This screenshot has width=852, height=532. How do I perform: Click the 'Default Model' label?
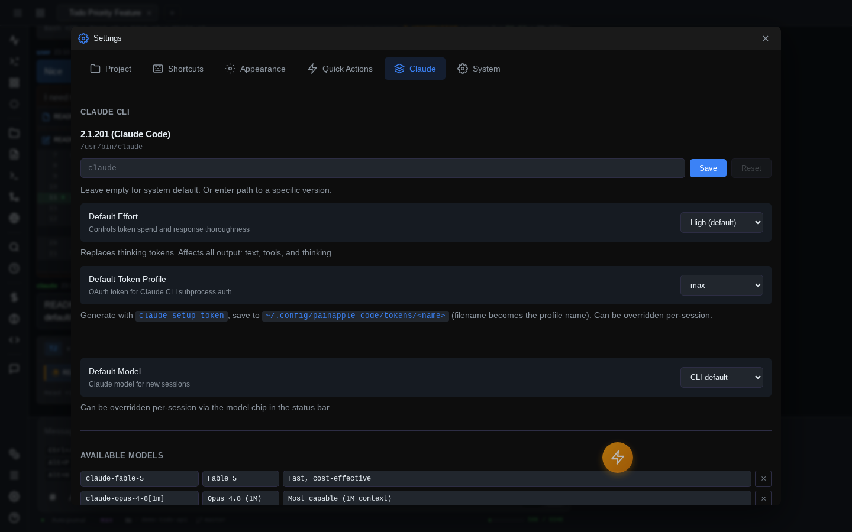tap(115, 371)
